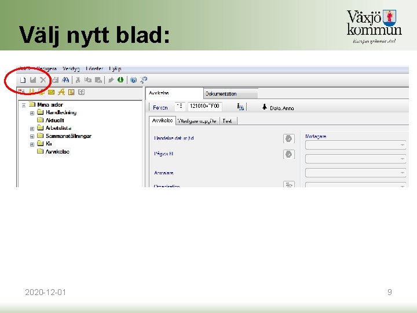Open the Verktyg menu
Viewport: 417px width, 313px height.
click(x=71, y=68)
